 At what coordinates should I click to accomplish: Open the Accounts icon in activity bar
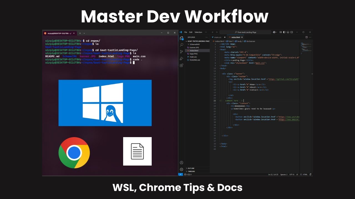coord(181,163)
